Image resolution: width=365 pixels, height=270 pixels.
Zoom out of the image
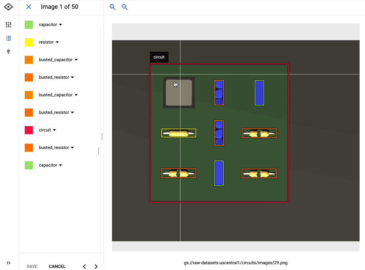(124, 7)
